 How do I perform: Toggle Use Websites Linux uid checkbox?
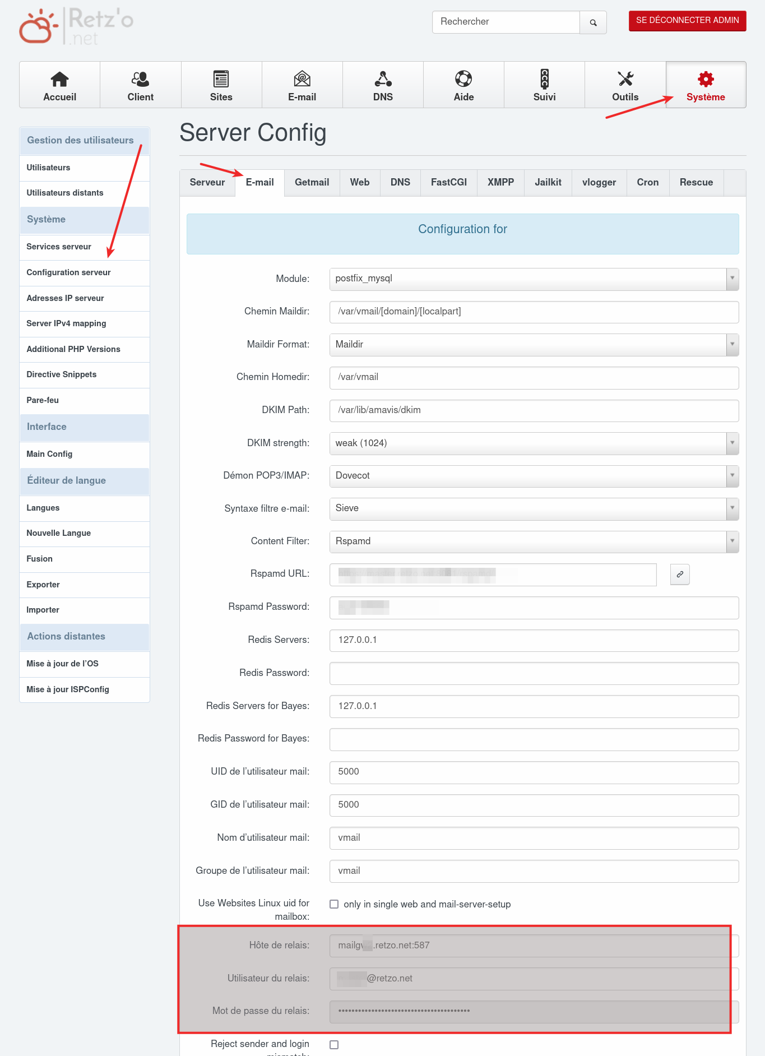pyautogui.click(x=334, y=904)
